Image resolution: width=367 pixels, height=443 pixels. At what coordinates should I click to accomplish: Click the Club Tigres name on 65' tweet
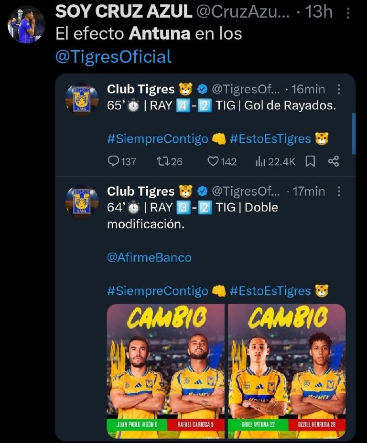coord(141,89)
